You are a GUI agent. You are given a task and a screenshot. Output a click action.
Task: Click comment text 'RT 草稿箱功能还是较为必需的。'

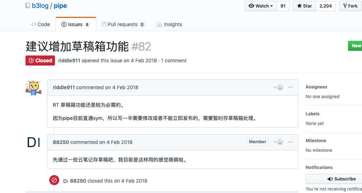point(89,105)
